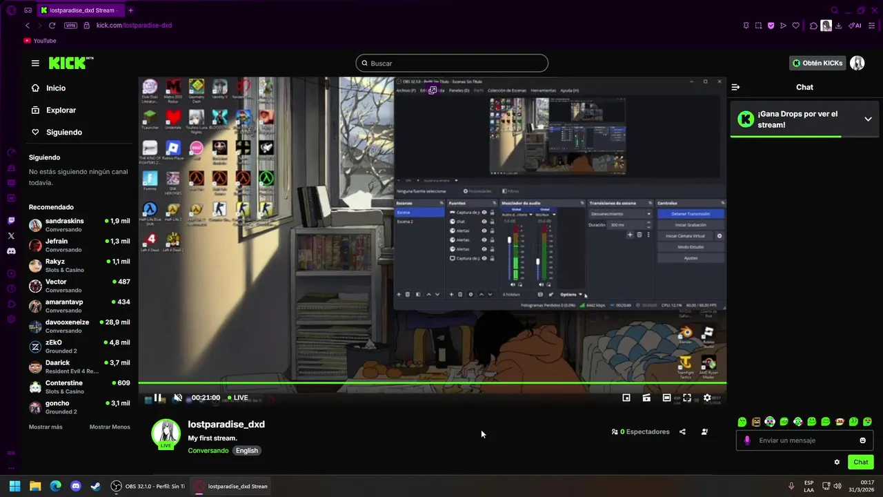The height and width of the screenshot is (497, 883).
Task: Click the streamer avatar with LIVE badge
Action: coord(166,434)
